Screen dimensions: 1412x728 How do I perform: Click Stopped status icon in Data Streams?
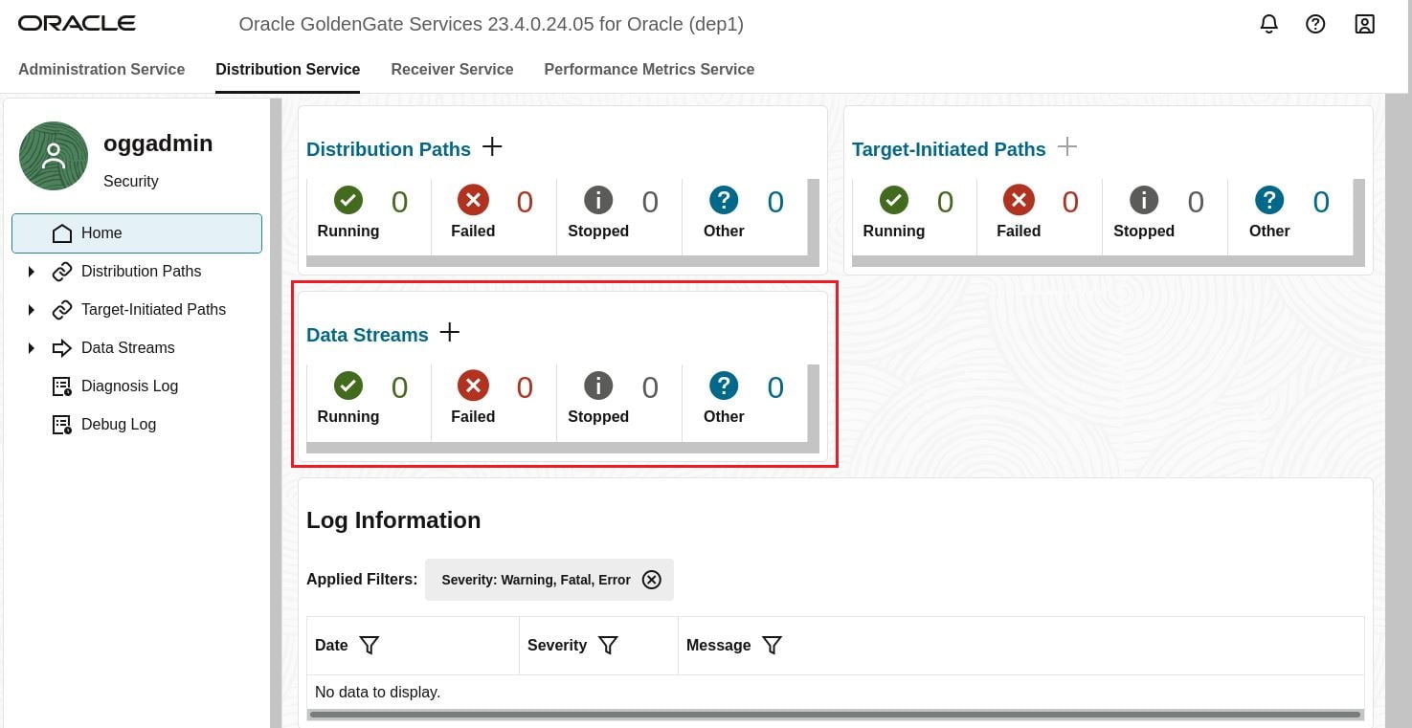coord(598,386)
